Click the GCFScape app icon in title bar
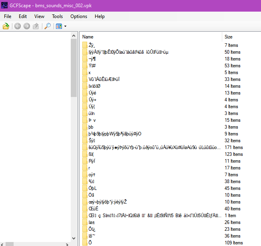This screenshot has height=246, width=261. pyautogui.click(x=4, y=5)
